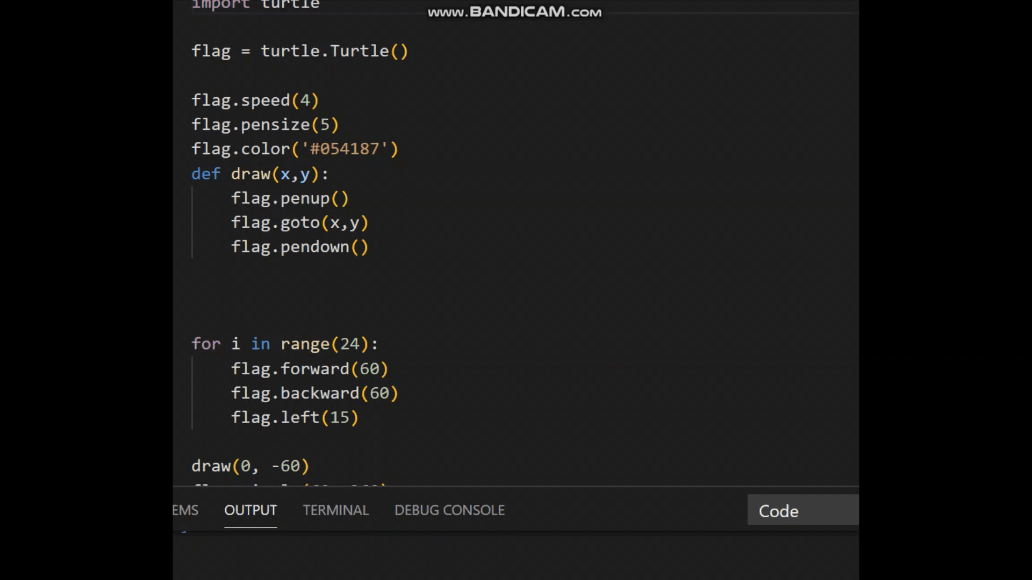1032x580 pixels.
Task: Open the DEBUG CONSOLE tab
Action: [449, 510]
